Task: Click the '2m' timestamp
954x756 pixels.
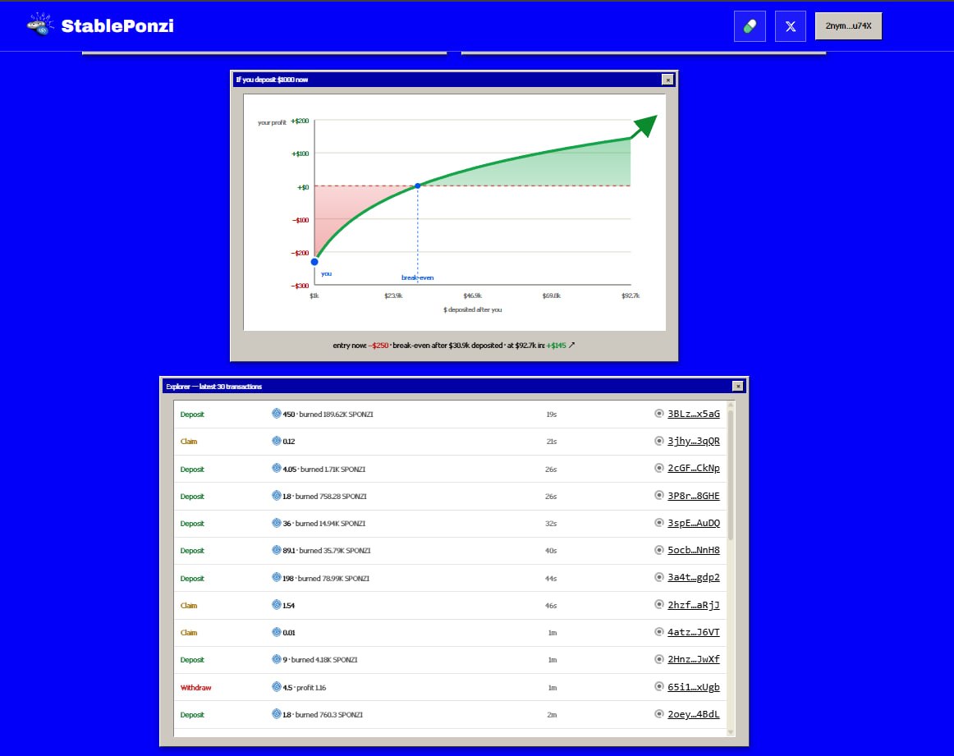Action: tap(552, 715)
